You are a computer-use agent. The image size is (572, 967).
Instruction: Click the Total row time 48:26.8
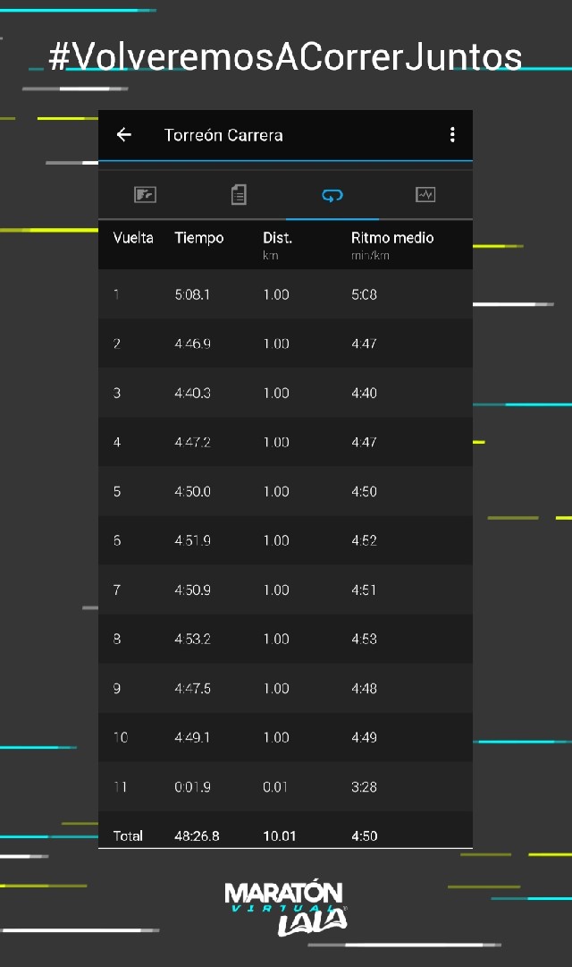[197, 836]
